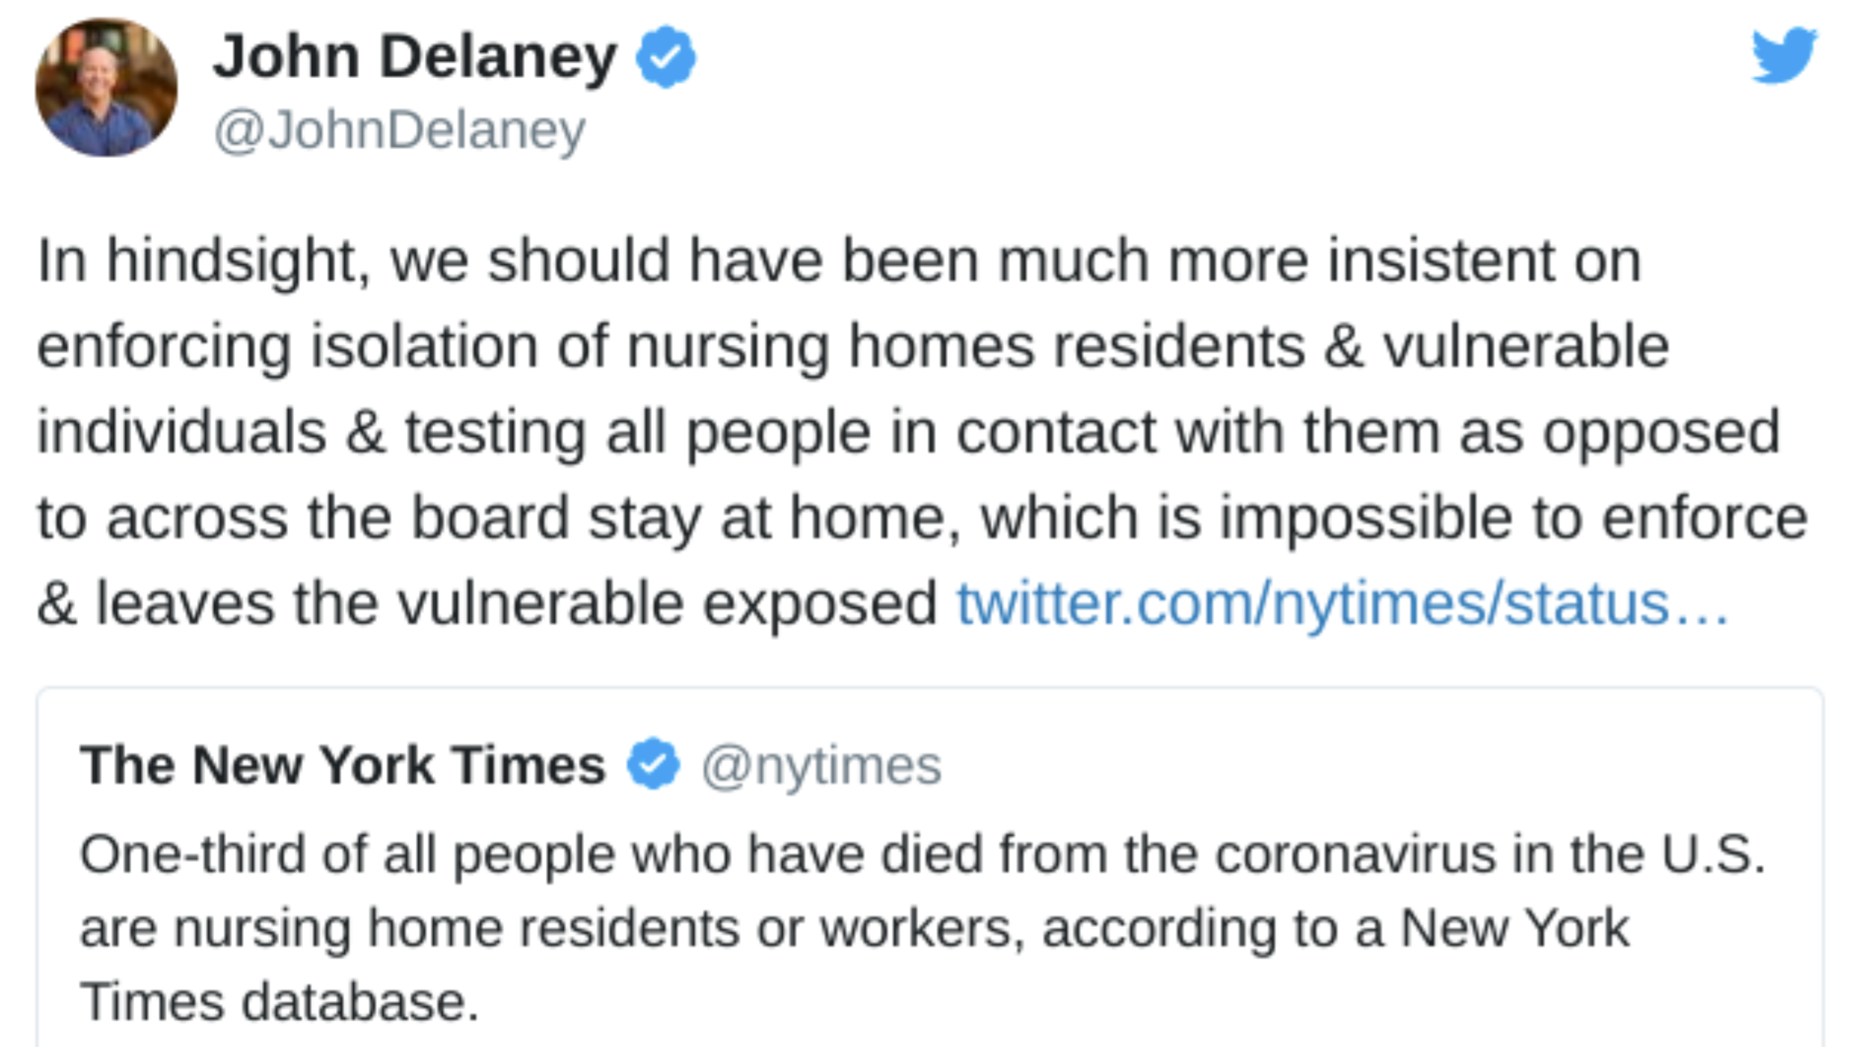Click the '& leaves the vulnerable exposed' text
1863x1047 pixels.
pos(487,604)
